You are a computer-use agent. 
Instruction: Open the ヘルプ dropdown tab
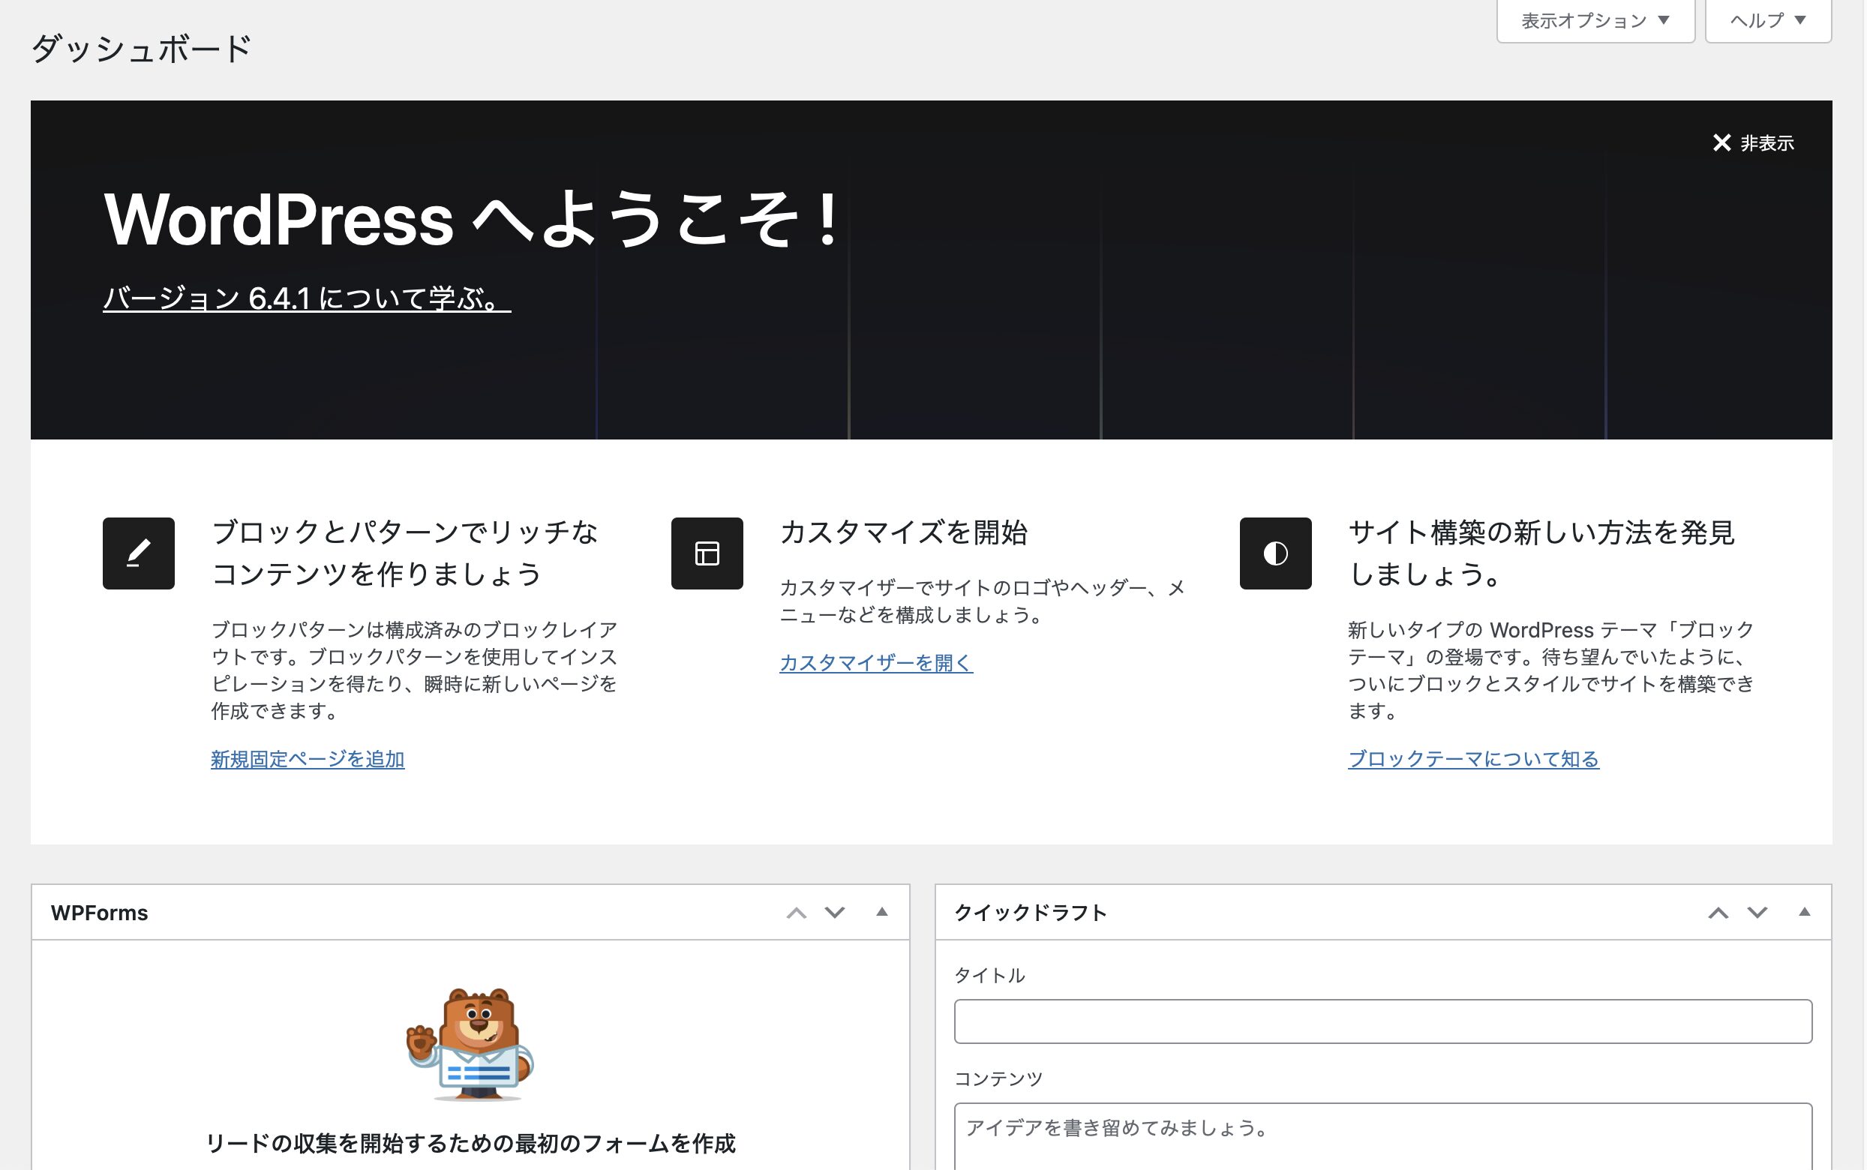point(1768,21)
